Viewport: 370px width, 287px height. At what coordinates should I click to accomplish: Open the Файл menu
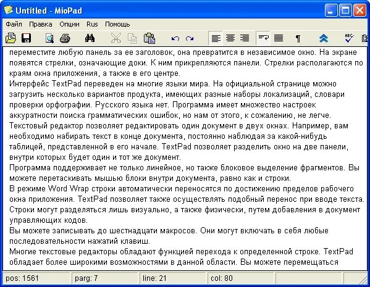[x=14, y=24]
